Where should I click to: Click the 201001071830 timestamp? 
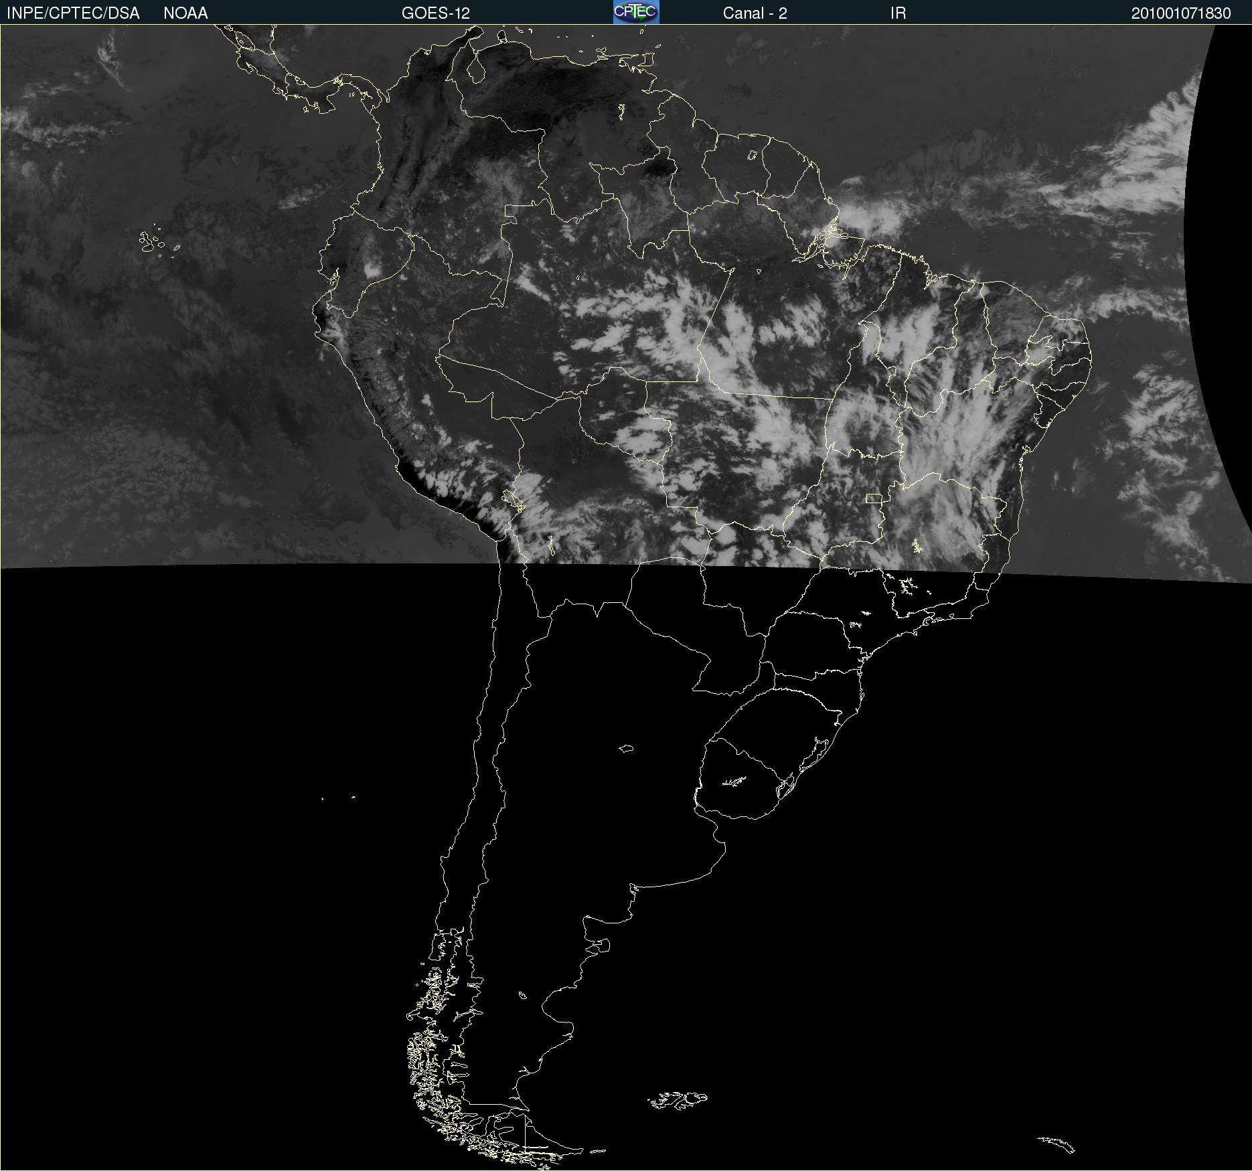[x=1181, y=13]
